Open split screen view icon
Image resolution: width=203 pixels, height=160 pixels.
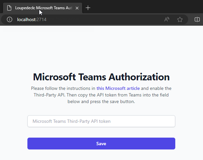pos(197,19)
